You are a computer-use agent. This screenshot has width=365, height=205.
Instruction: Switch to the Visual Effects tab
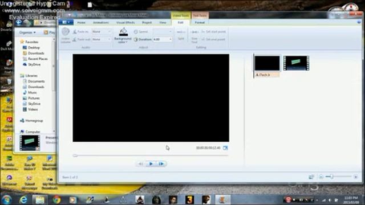coord(125,22)
